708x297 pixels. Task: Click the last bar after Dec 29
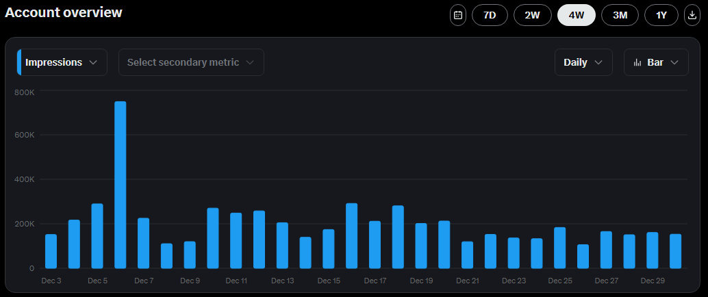675,251
